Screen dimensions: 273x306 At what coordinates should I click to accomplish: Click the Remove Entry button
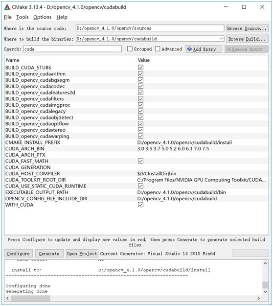(247, 49)
